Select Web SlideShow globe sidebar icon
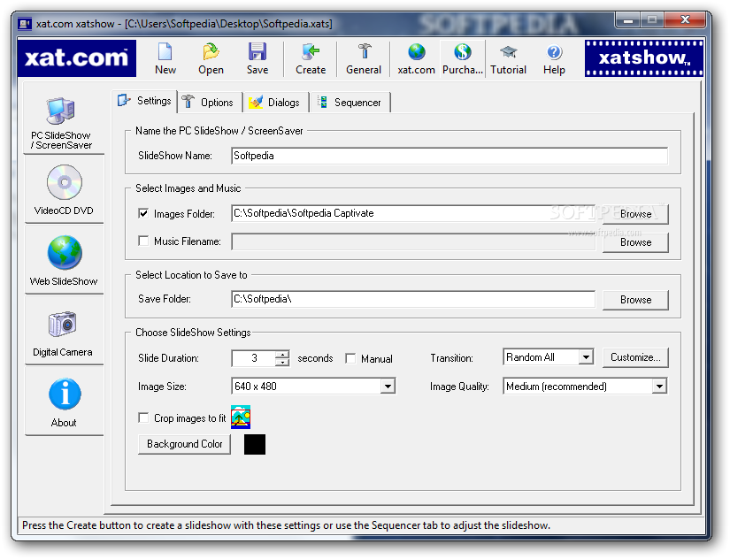The height and width of the screenshot is (559, 730). pos(65,253)
